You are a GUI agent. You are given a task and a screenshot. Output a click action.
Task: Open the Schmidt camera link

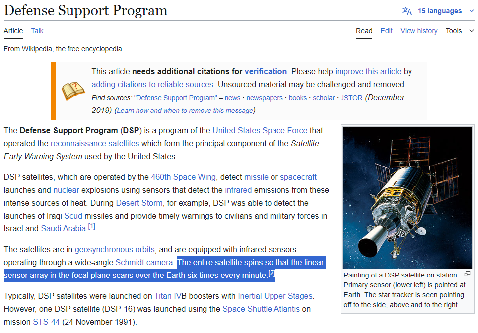tap(144, 262)
